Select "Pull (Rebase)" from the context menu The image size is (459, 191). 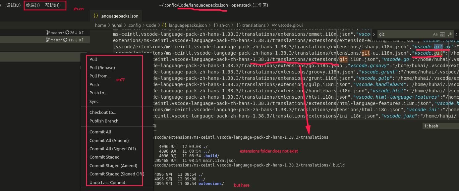(101, 68)
